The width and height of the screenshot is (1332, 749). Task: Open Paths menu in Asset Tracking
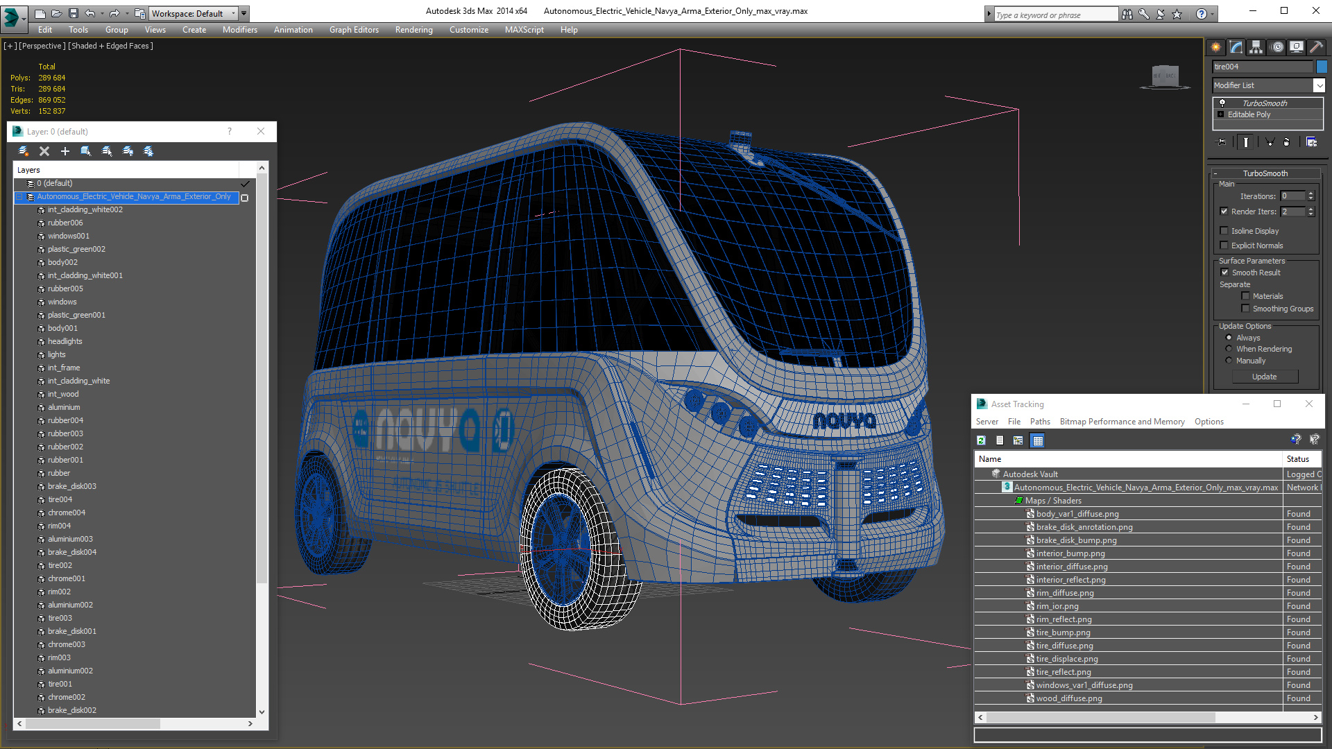tap(1040, 422)
